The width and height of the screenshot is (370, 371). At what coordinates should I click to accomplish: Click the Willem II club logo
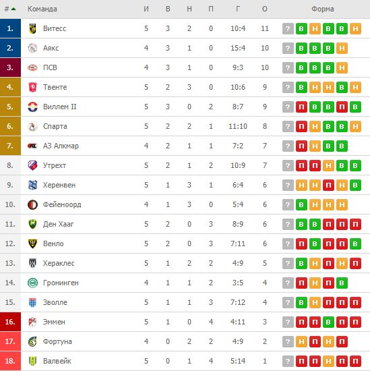pos(32,107)
